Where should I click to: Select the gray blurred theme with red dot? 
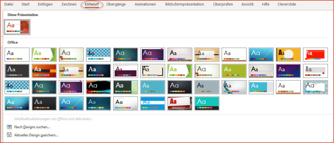(315, 71)
